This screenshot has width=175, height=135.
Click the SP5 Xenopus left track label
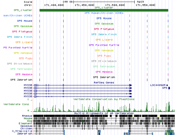pyautogui.click(x=23, y=53)
